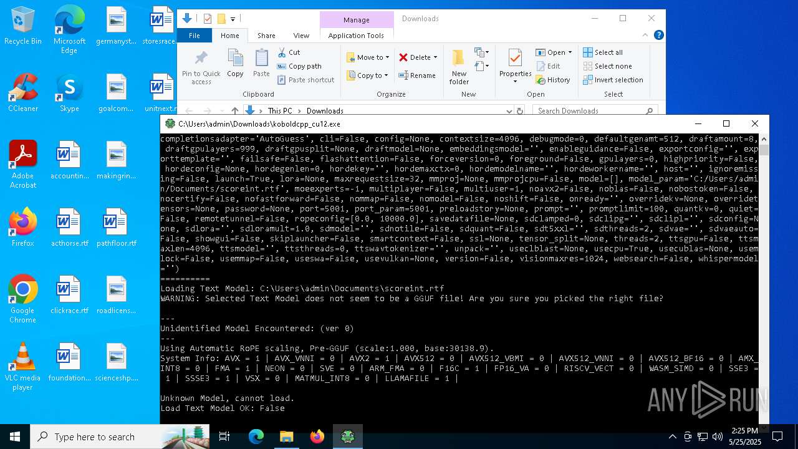This screenshot has height=449, width=798.
Task: Open File Explorer from the taskbar
Action: point(286,437)
